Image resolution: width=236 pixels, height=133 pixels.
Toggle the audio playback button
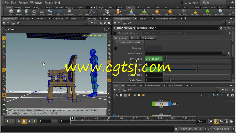226,121
